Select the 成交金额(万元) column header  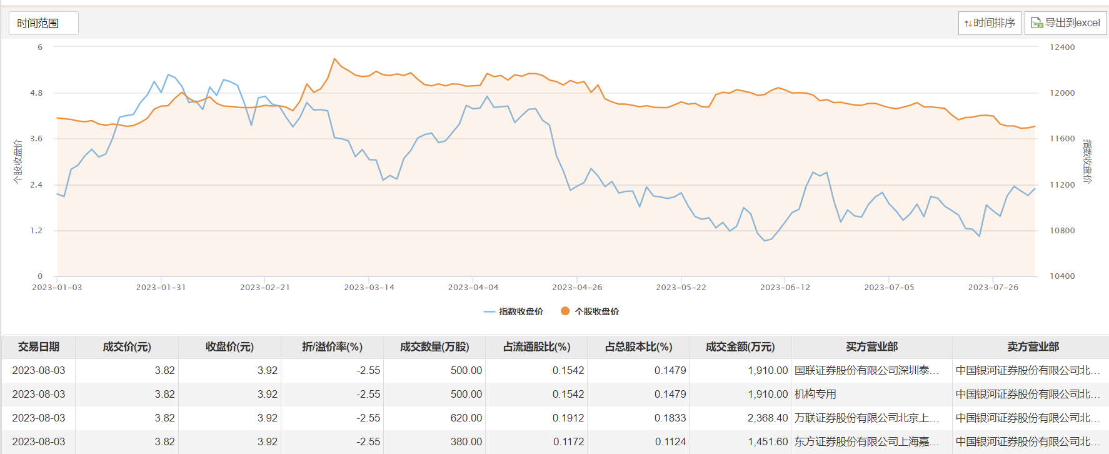(x=740, y=346)
